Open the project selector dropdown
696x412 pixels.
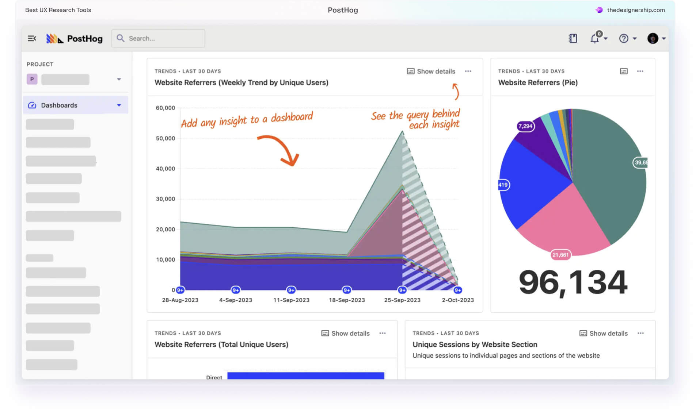click(119, 79)
